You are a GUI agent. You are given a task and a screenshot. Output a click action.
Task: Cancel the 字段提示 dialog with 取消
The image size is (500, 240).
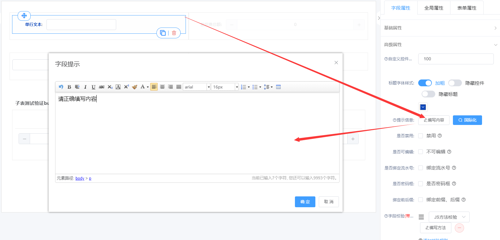(329, 202)
